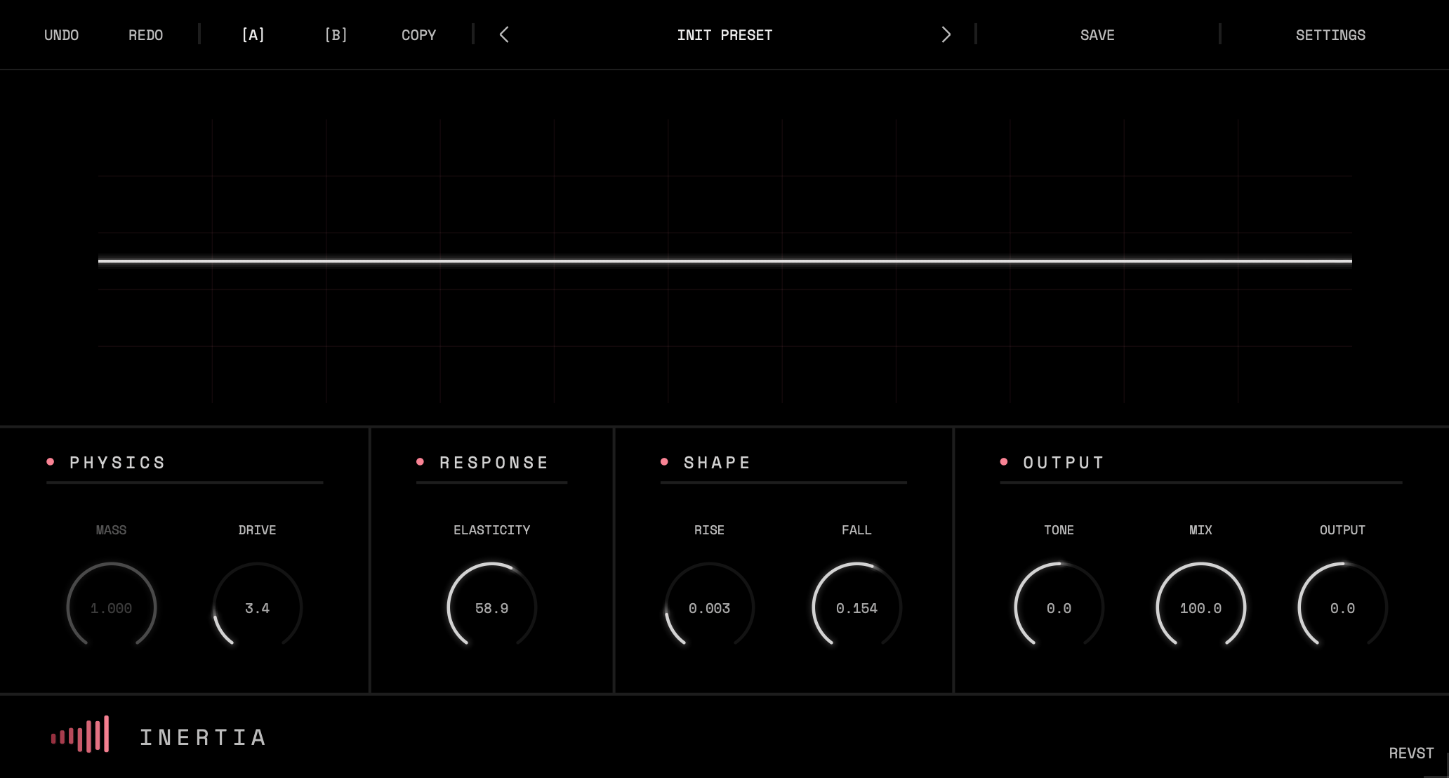Click the Undo button
The height and width of the screenshot is (778, 1449).
tap(61, 35)
